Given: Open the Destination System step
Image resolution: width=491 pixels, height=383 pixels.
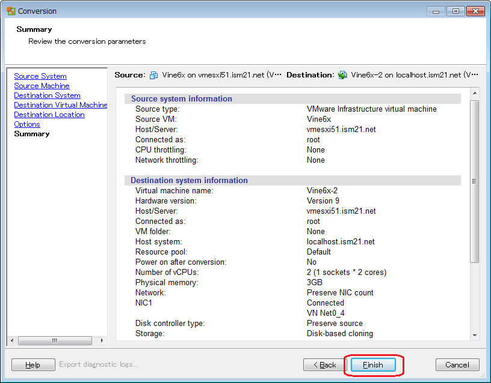Looking at the screenshot, I should [x=47, y=95].
